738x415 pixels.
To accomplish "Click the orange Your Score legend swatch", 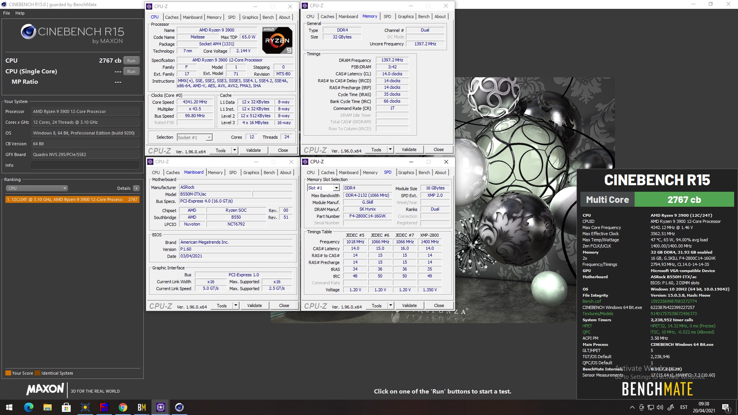I will click(x=8, y=373).
